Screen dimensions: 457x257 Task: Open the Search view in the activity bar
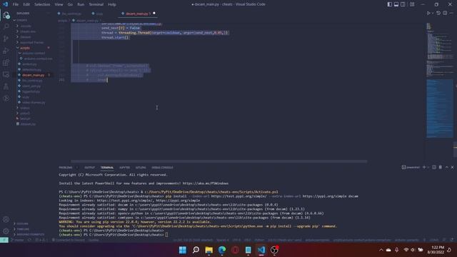coord(6,27)
